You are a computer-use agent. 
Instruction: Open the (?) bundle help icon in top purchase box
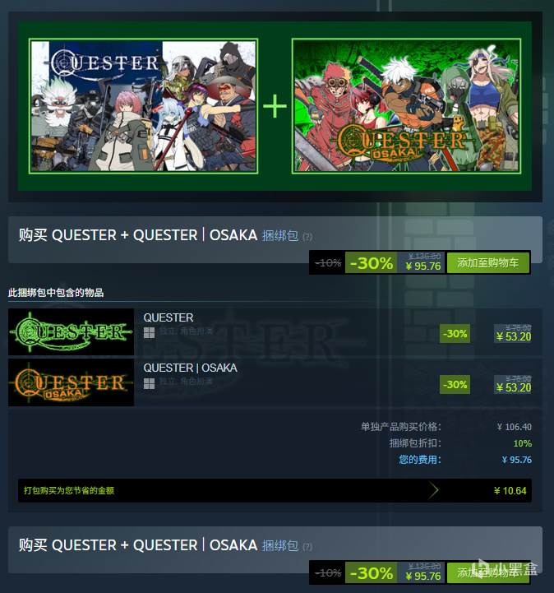[x=307, y=237]
